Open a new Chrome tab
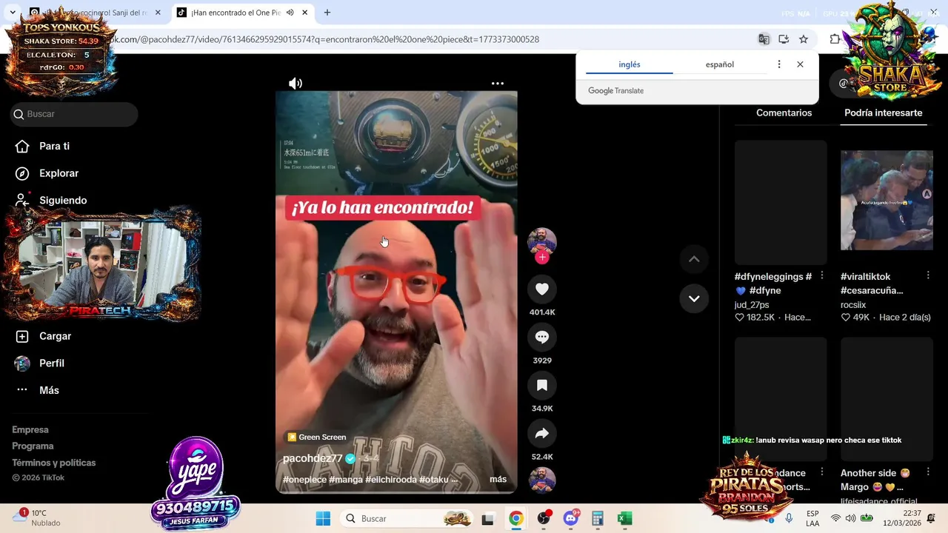The height and width of the screenshot is (533, 948). 327,13
